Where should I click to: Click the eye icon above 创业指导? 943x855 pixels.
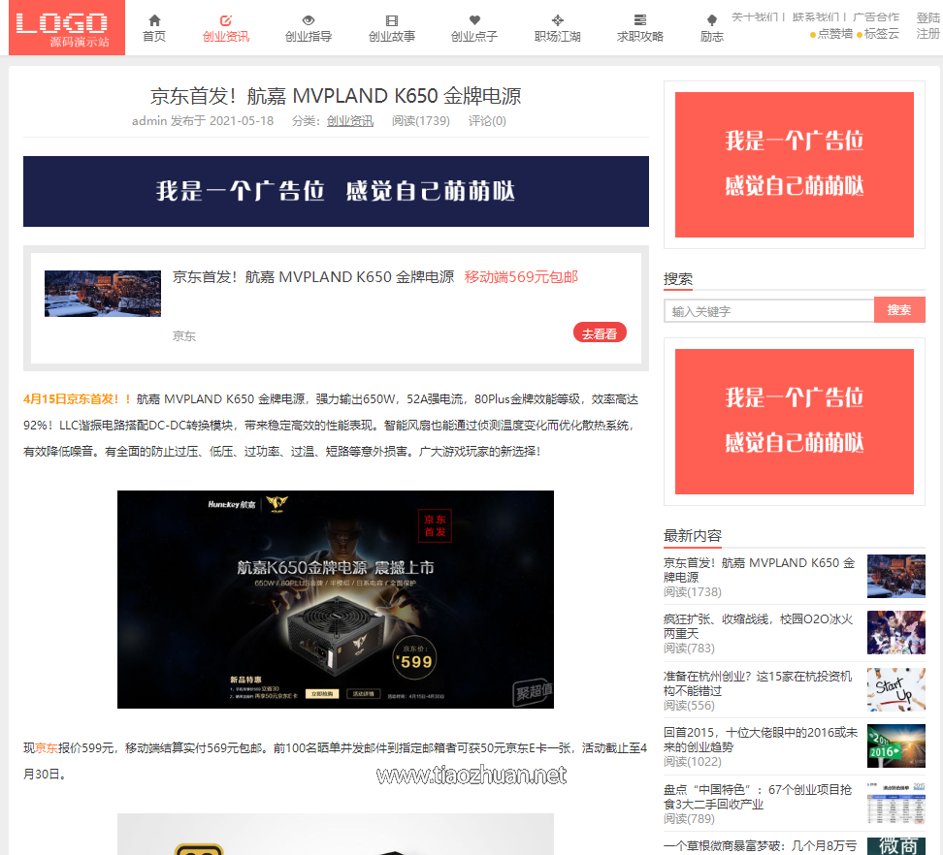[x=309, y=19]
